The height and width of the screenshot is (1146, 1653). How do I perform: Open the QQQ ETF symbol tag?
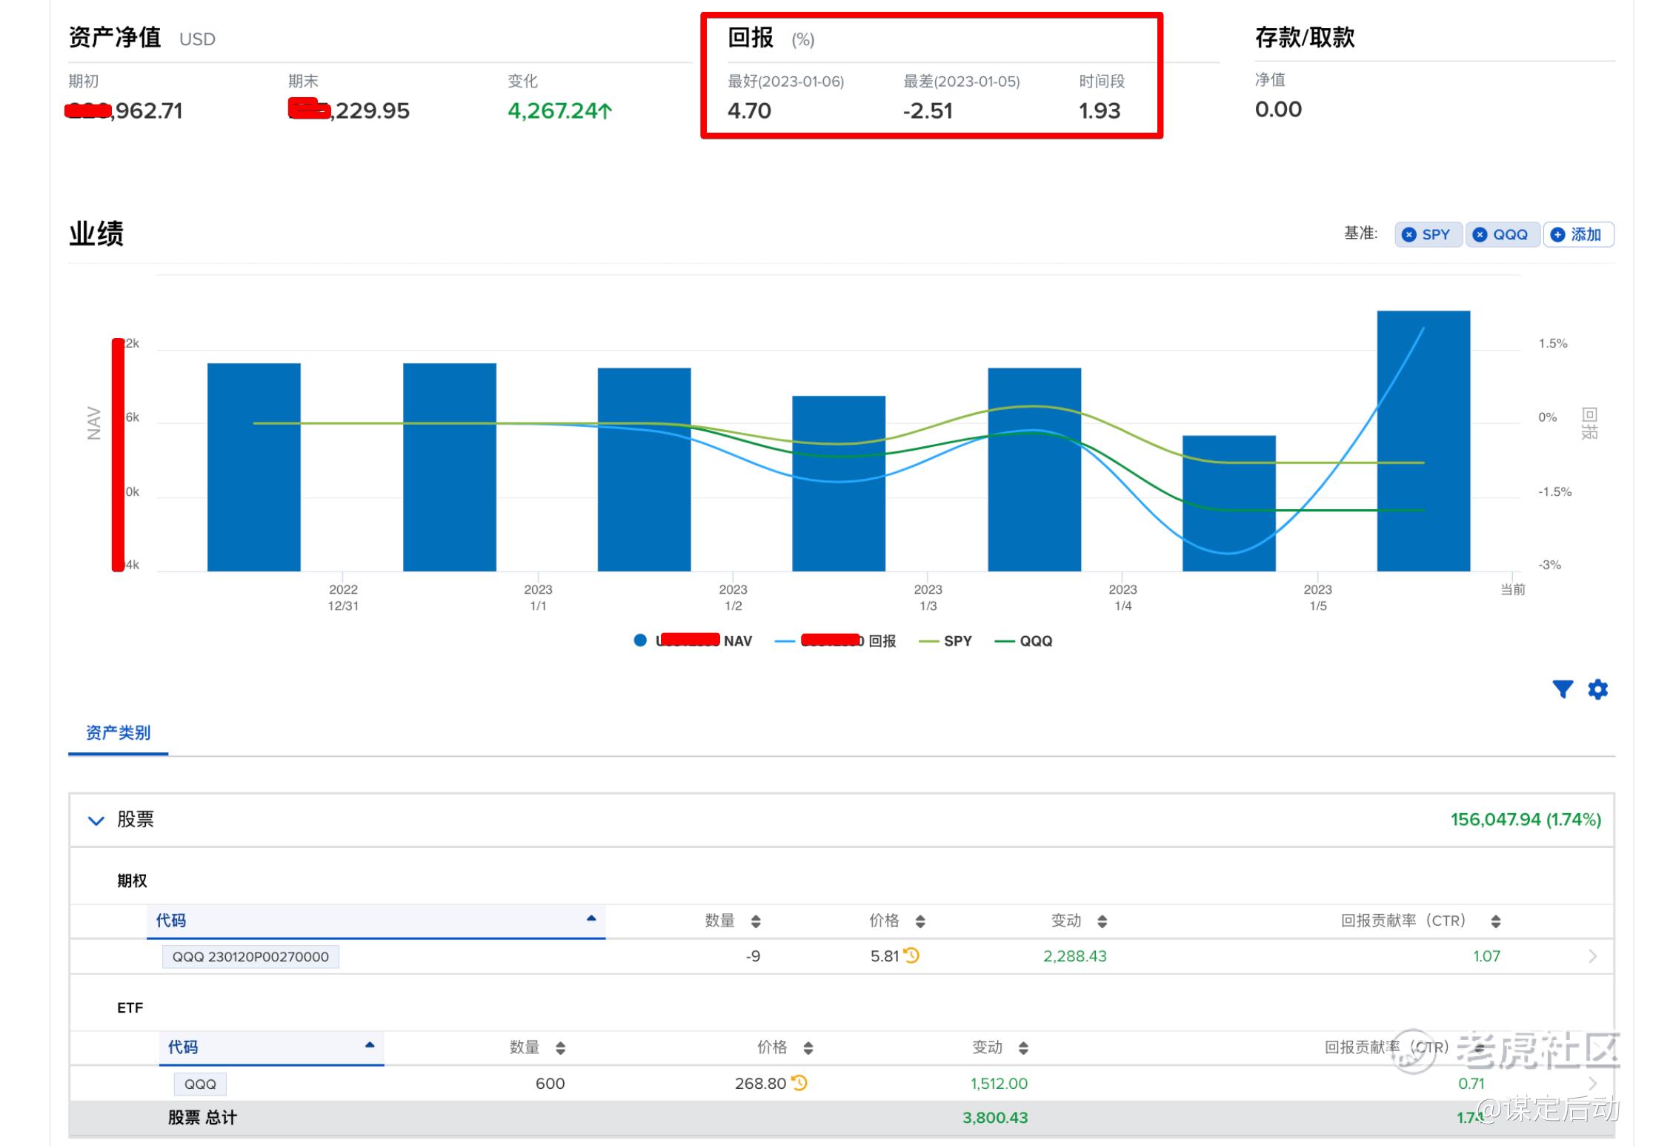[200, 1084]
